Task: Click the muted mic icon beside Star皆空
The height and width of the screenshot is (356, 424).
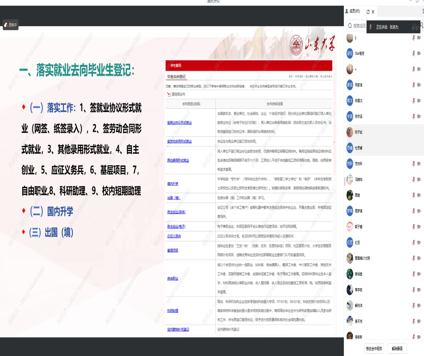Action: point(414,53)
